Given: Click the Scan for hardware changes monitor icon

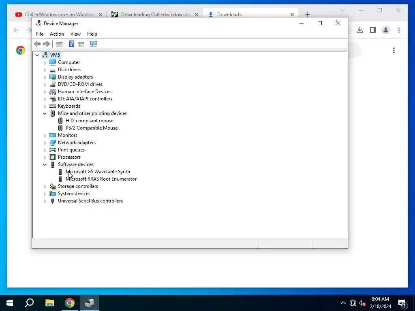Looking at the screenshot, I should pyautogui.click(x=94, y=44).
